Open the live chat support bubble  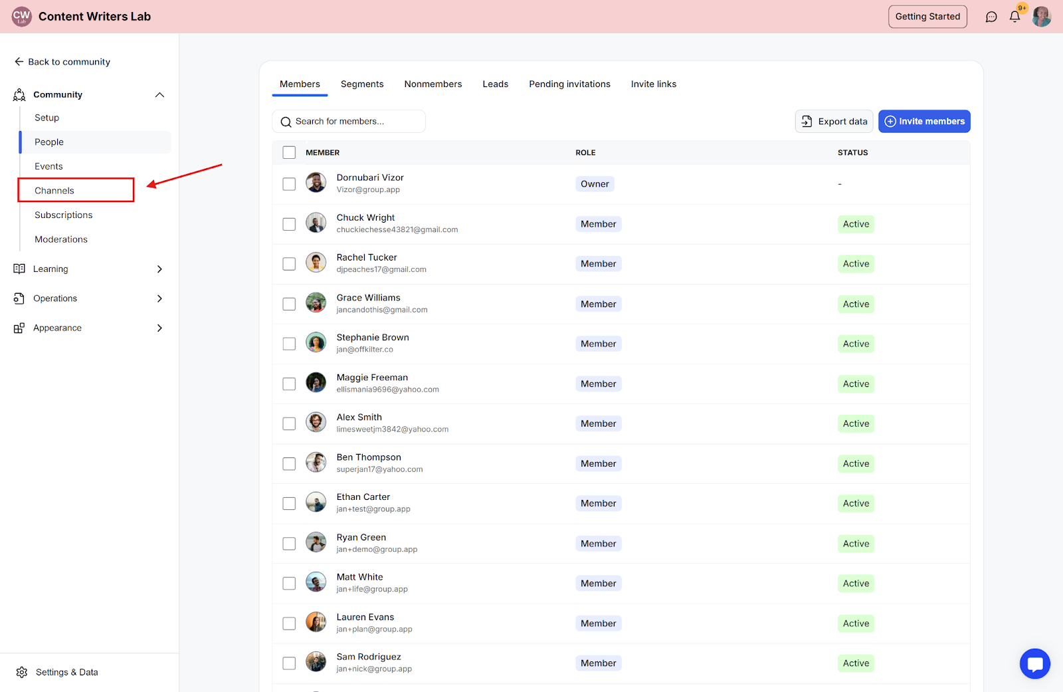point(1035,663)
